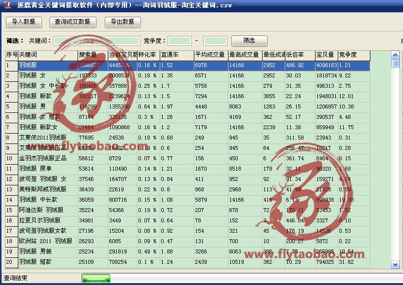The height and width of the screenshot is (285, 403).
Task: Focus the 竞争度 maximum value field
Action: pyautogui.click(x=215, y=41)
